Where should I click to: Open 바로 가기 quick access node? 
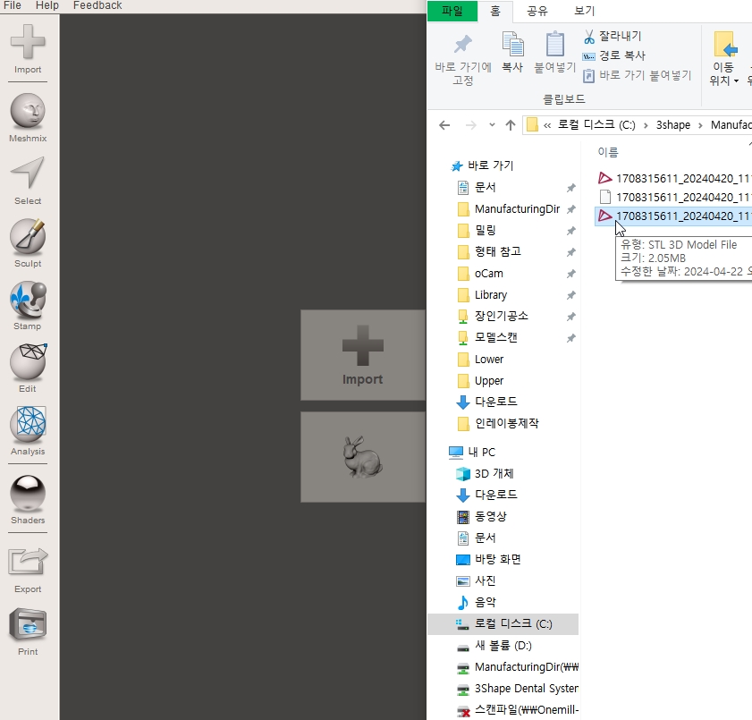(x=482, y=165)
